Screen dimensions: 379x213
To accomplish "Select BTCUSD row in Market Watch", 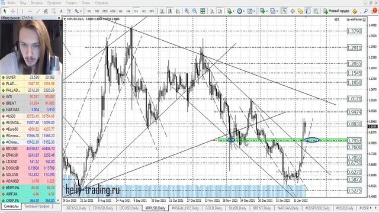I will pyautogui.click(x=28, y=149).
